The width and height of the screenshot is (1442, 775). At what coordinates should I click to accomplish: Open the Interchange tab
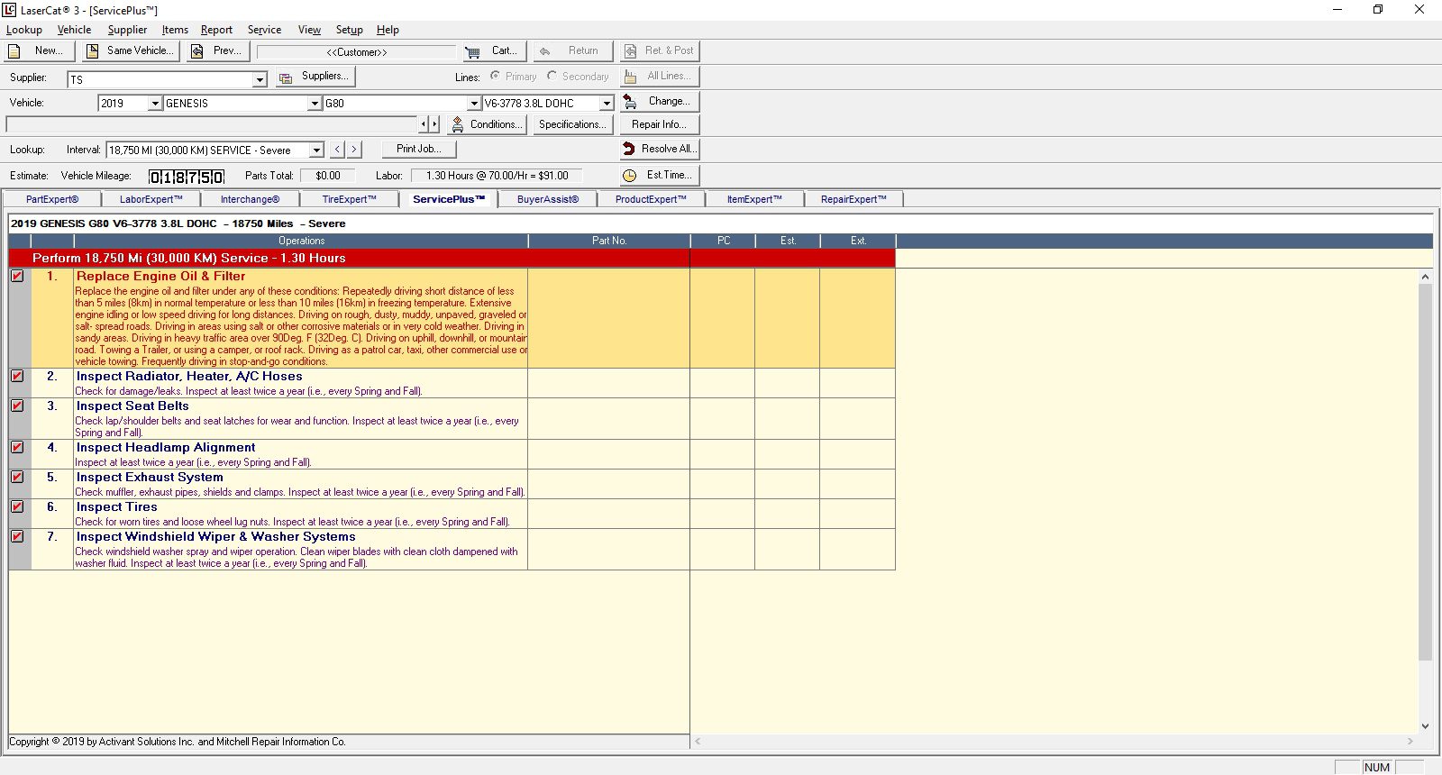(251, 199)
